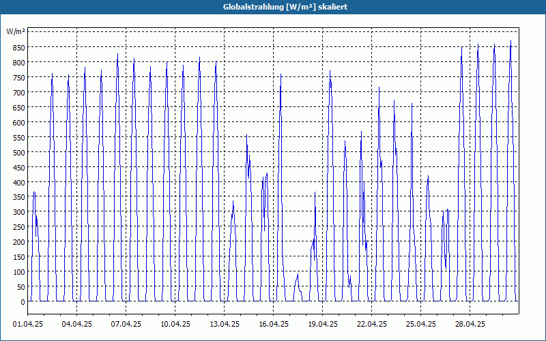Viewport: 546px width, 341px height.
Task: Click the 550 value on the y-axis
Action: point(19,138)
